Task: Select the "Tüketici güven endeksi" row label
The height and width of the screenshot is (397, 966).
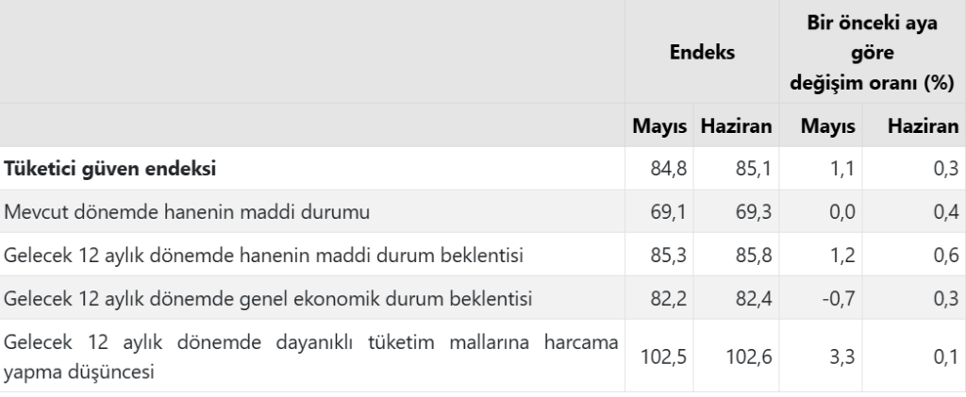Action: tap(111, 169)
